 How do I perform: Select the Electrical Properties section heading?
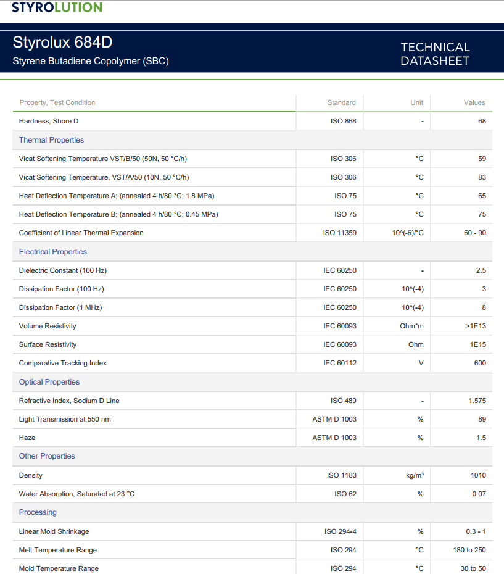(x=53, y=252)
